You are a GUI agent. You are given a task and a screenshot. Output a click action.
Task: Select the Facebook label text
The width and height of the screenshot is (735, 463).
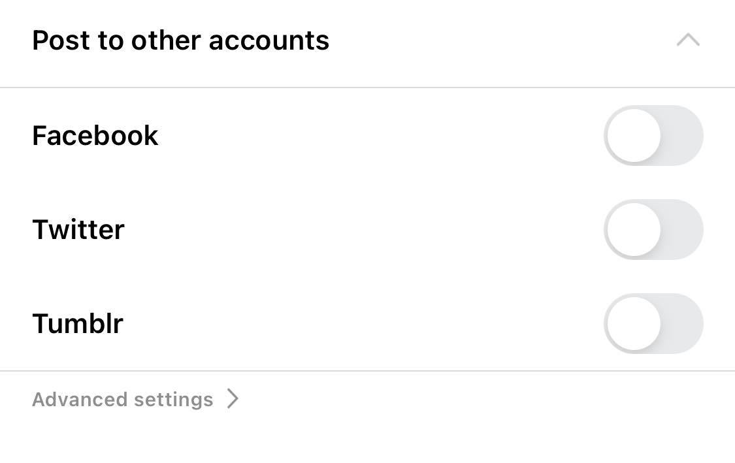[95, 136]
